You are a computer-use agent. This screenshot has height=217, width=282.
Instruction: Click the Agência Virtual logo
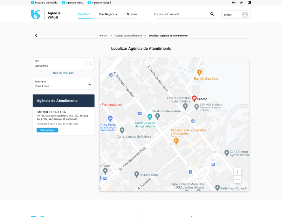pyautogui.click(x=46, y=15)
